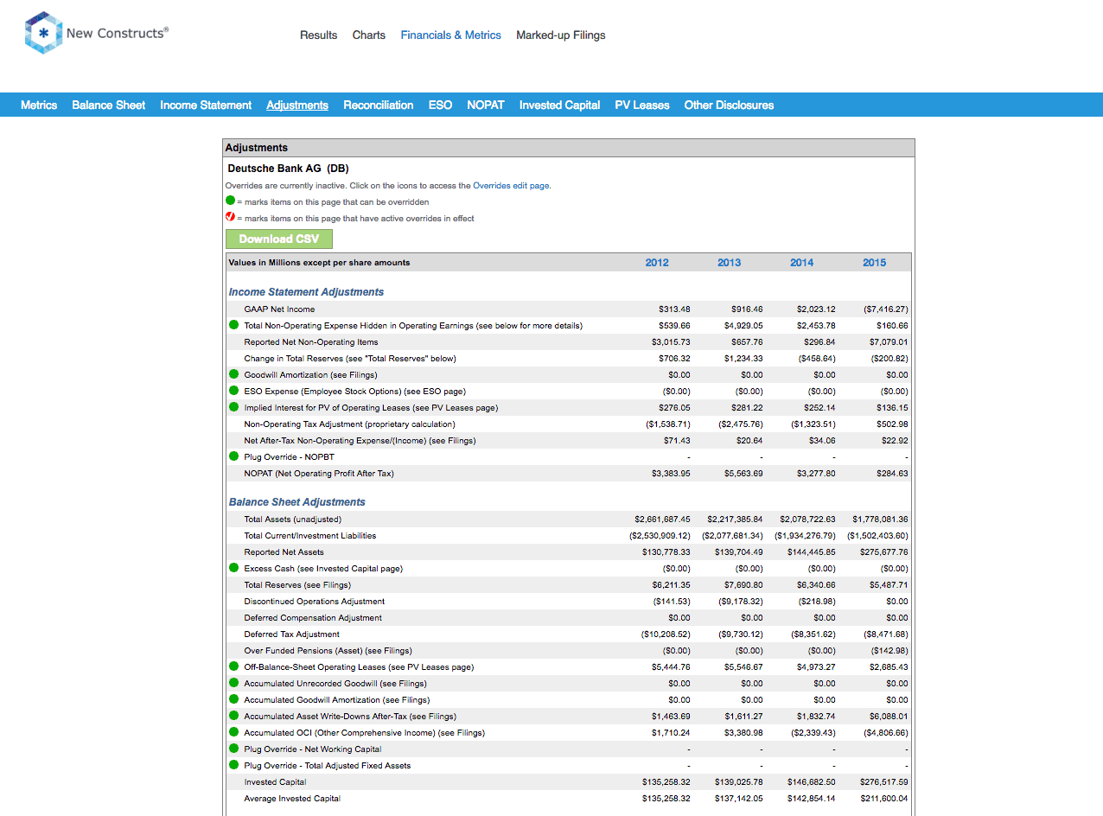Go to Other Disclosures subpage
This screenshot has height=816, width=1103.
729,105
